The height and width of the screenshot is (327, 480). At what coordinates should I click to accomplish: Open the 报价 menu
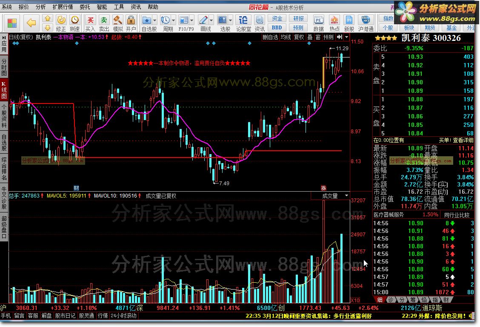click(23, 7)
